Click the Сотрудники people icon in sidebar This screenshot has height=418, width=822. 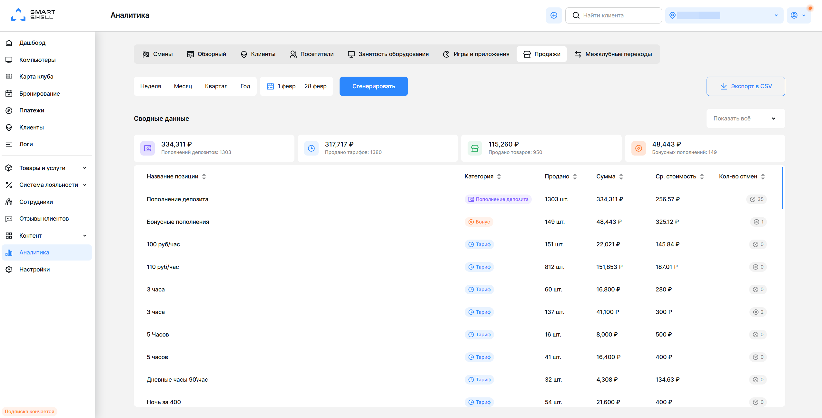point(9,202)
